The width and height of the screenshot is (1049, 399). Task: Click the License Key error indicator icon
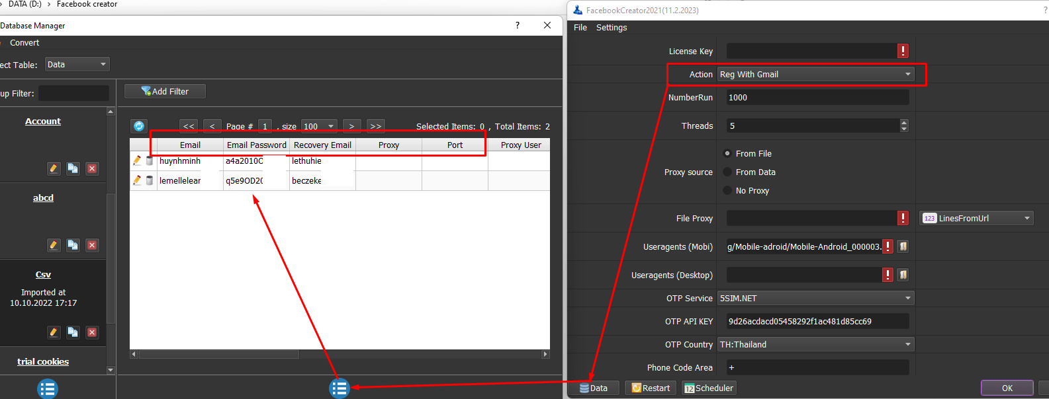903,51
